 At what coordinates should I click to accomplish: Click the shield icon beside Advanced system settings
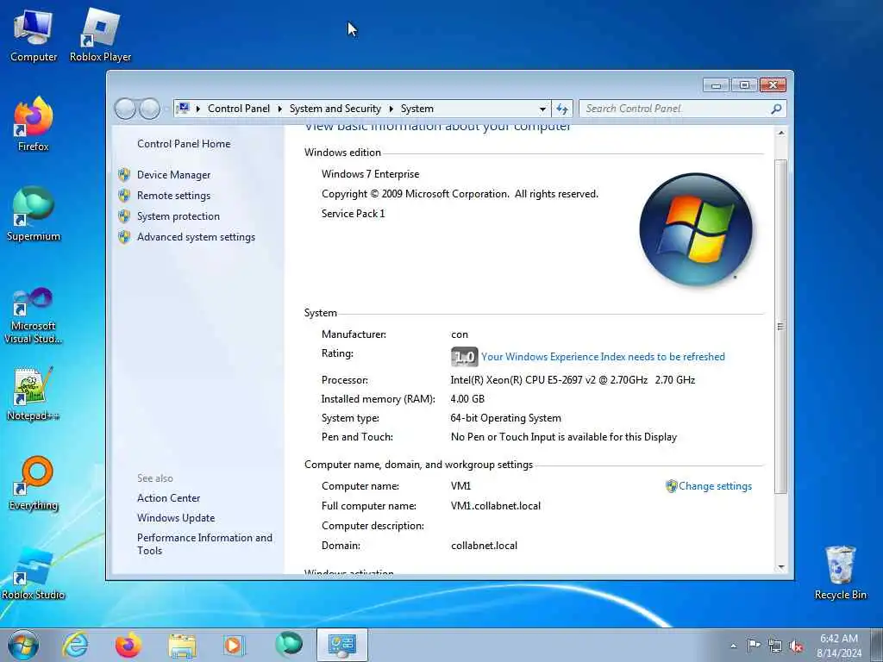click(x=124, y=237)
